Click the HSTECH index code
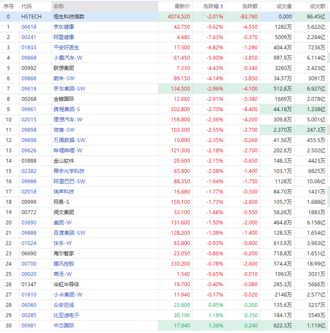330x333 pixels. tap(31, 17)
